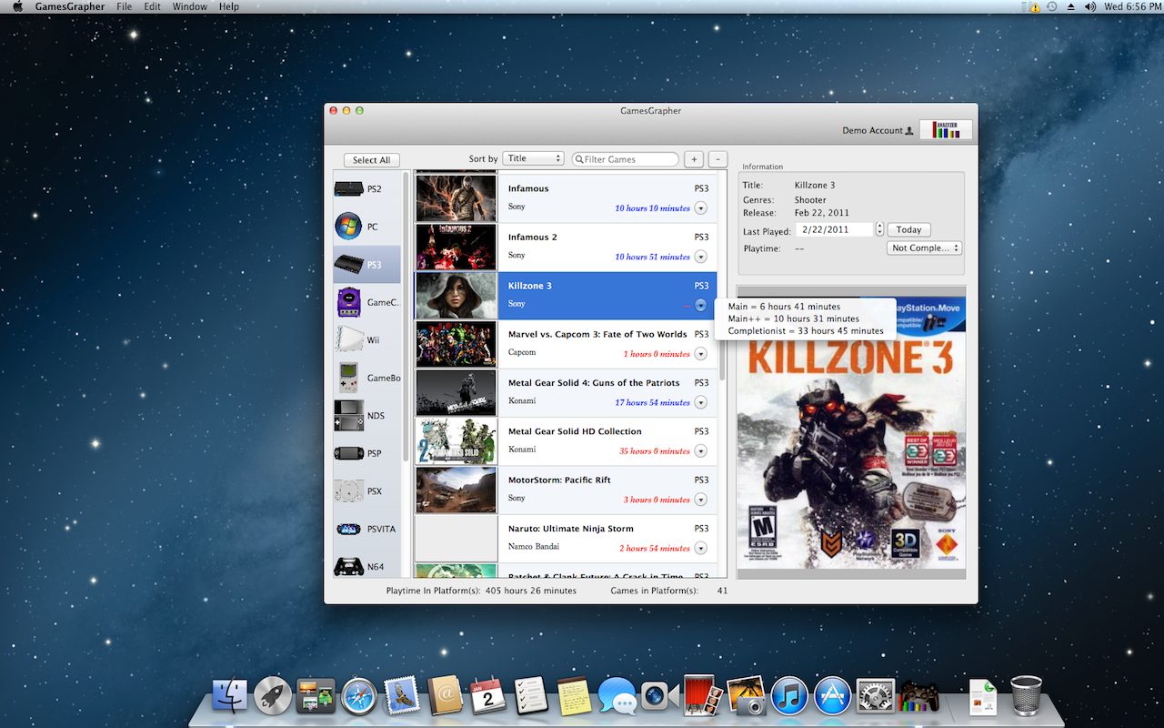Viewport: 1164px width, 728px height.
Task: Expand Infamous 2 playtime details arrow
Action: coord(700,257)
